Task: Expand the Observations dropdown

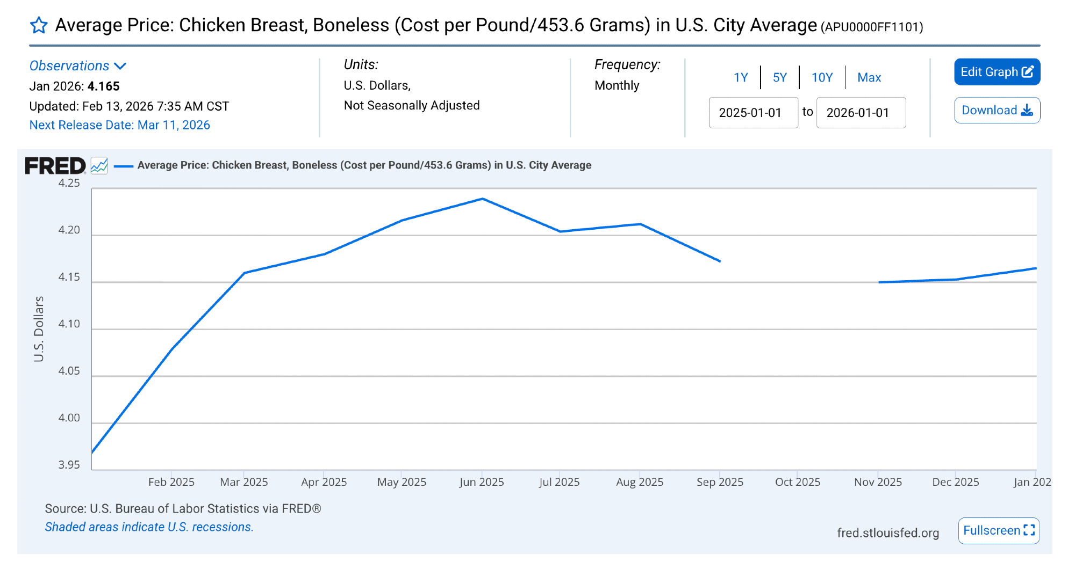Action: pos(70,66)
